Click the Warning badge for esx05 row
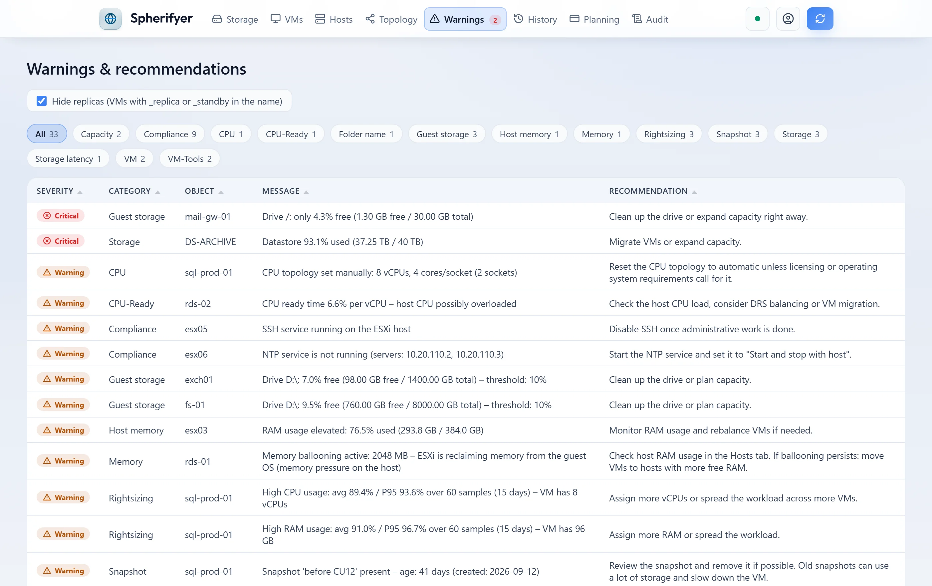Screen dimensions: 932x586 click(x=64, y=328)
